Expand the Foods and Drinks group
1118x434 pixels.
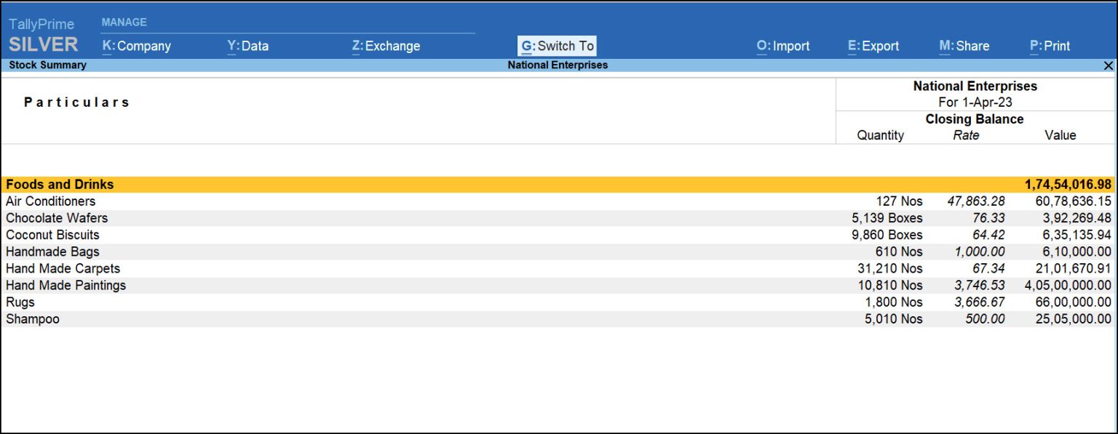point(60,184)
